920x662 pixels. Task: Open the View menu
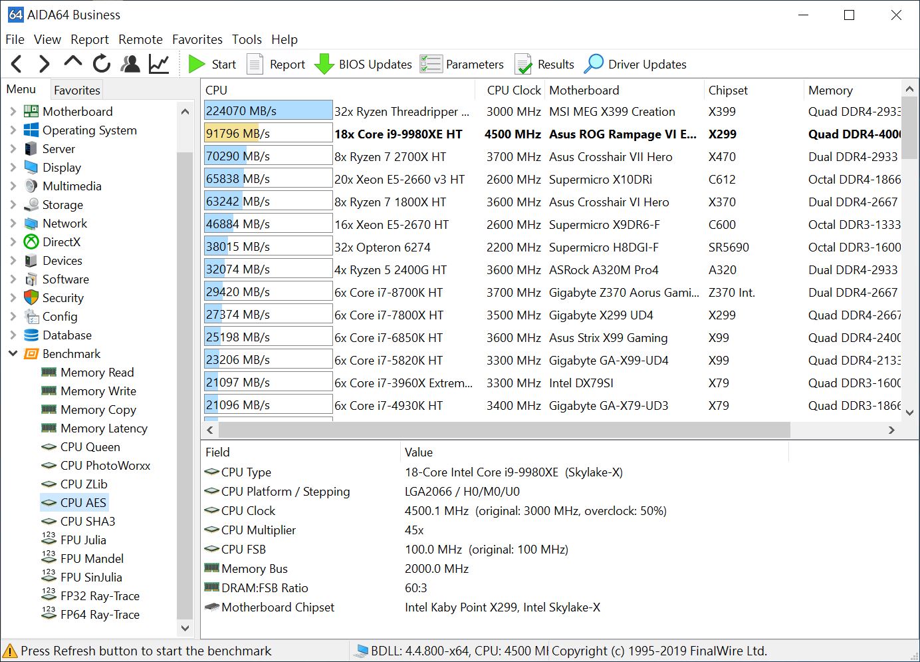click(x=47, y=39)
